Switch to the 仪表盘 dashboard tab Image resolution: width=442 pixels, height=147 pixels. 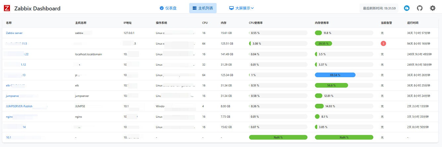[x=168, y=8]
